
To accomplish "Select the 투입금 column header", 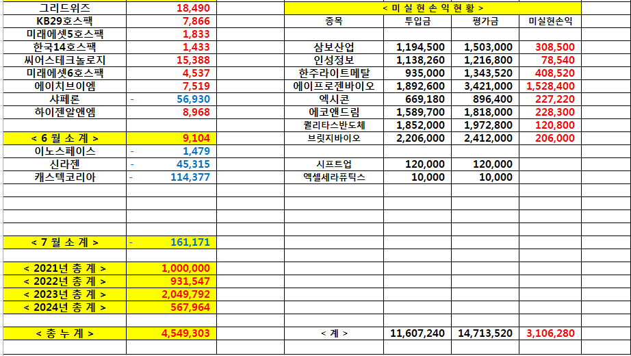I will coord(417,21).
